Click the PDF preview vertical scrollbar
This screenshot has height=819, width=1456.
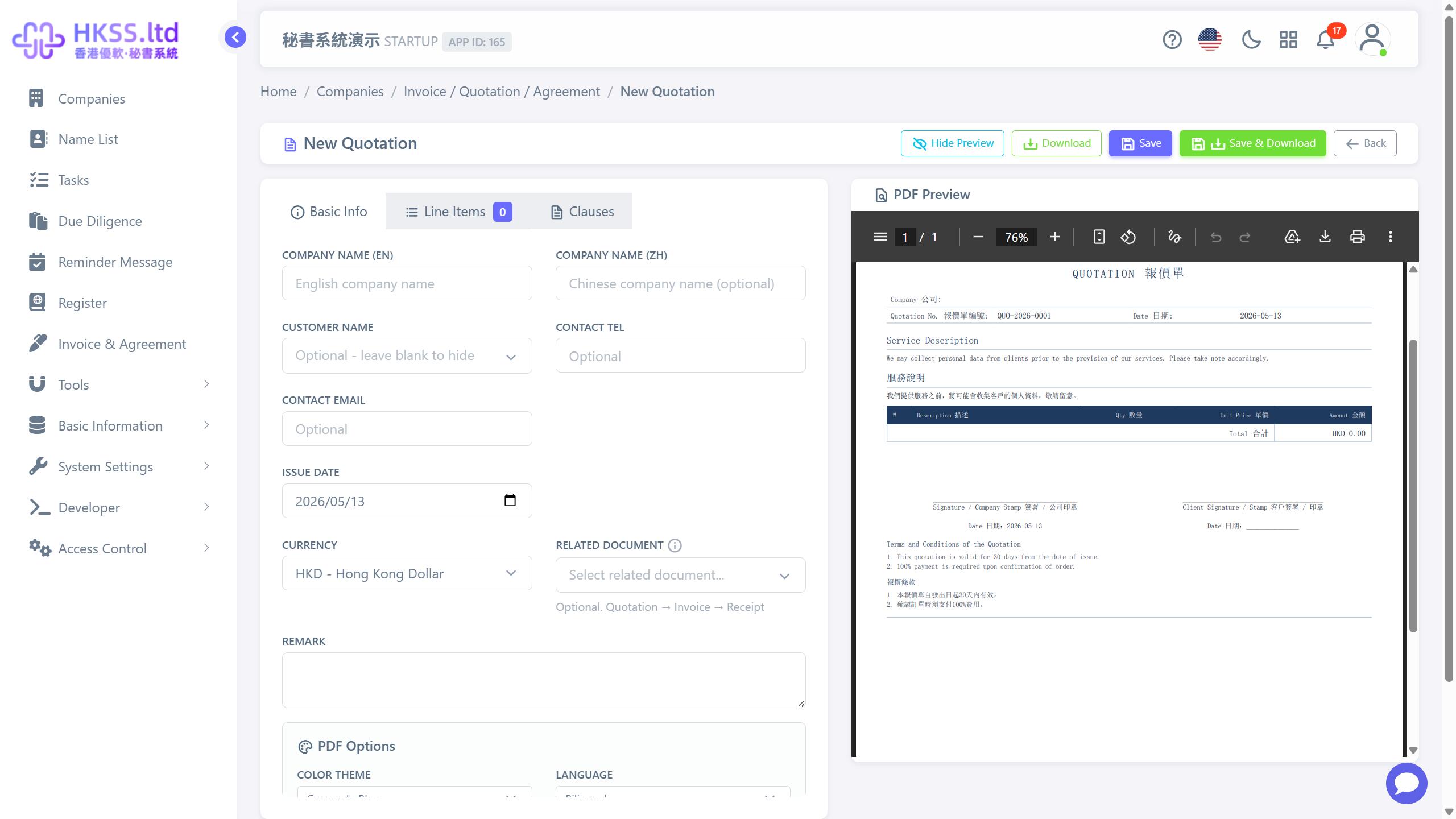[x=1413, y=486]
